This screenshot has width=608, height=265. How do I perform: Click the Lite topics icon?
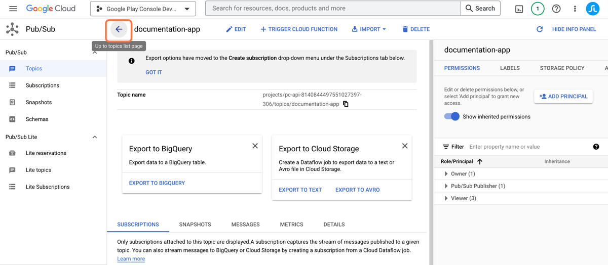point(12,170)
